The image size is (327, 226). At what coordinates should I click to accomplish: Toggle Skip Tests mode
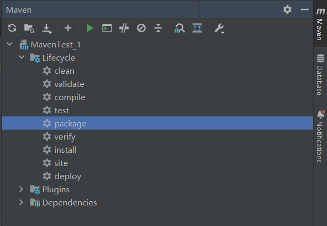coord(141,28)
